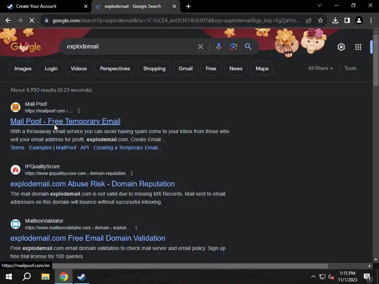Open network status in system tray
The height and width of the screenshot is (284, 379).
pos(322,277)
